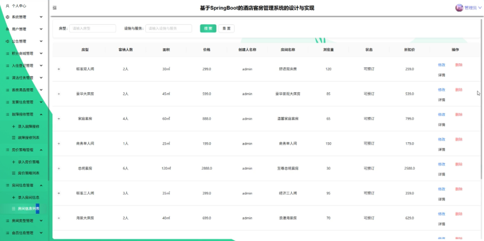This screenshot has width=484, height=241.
Task: Expand the 标准三人间 row details
Action: click(x=59, y=193)
